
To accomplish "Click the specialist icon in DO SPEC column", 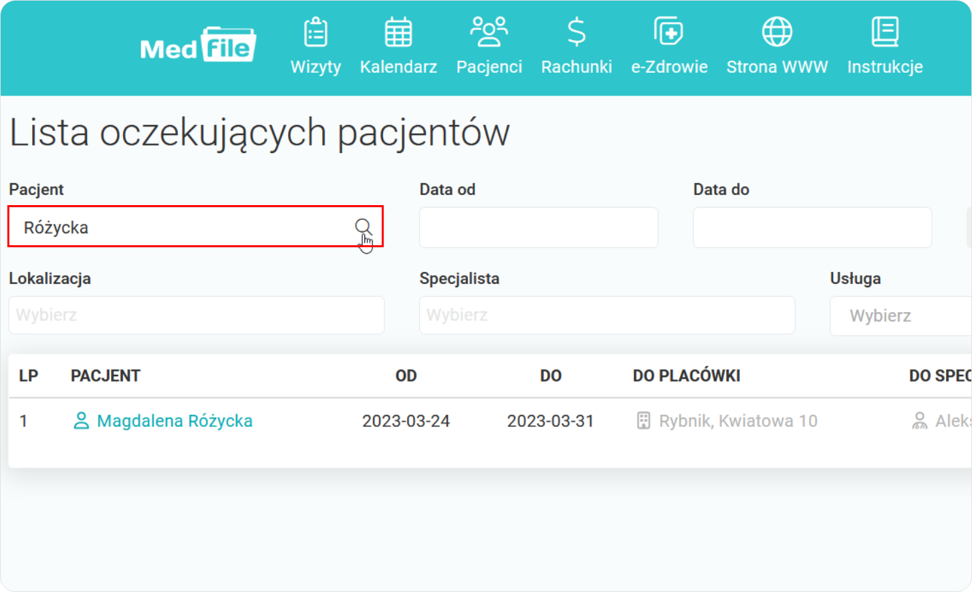I will 920,421.
